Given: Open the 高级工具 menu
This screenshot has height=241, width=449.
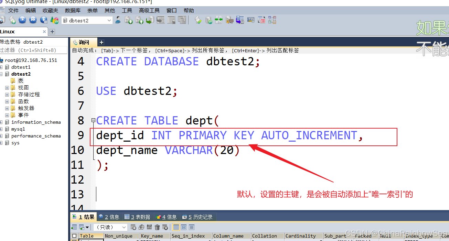Looking at the screenshot, I should click(x=149, y=11).
